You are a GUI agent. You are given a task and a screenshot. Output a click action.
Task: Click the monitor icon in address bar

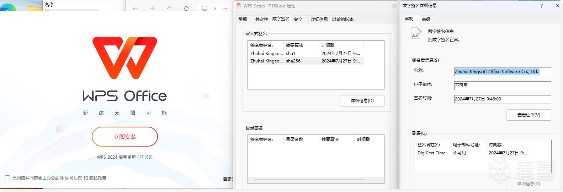point(205,8)
